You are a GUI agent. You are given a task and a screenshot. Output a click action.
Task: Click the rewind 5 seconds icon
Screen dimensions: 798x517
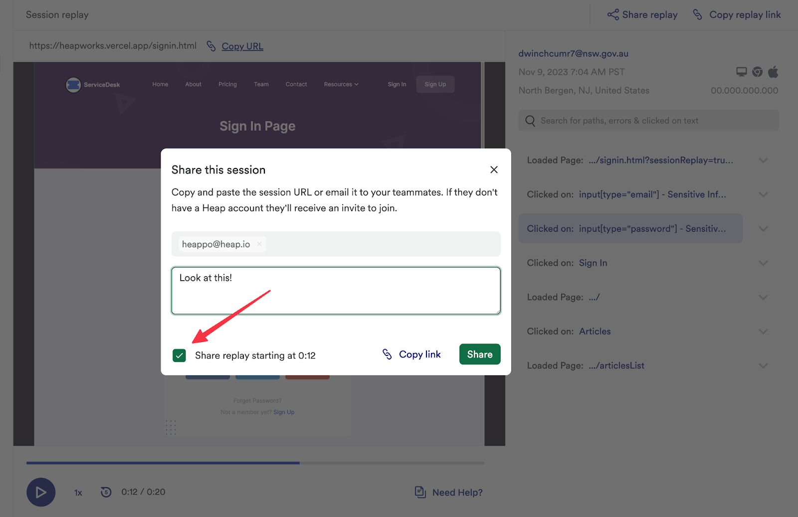point(106,492)
